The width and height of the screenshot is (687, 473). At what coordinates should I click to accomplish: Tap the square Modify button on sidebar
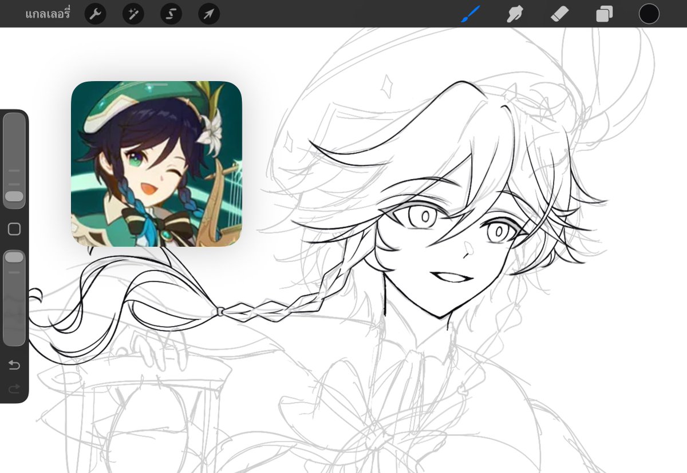tap(14, 229)
